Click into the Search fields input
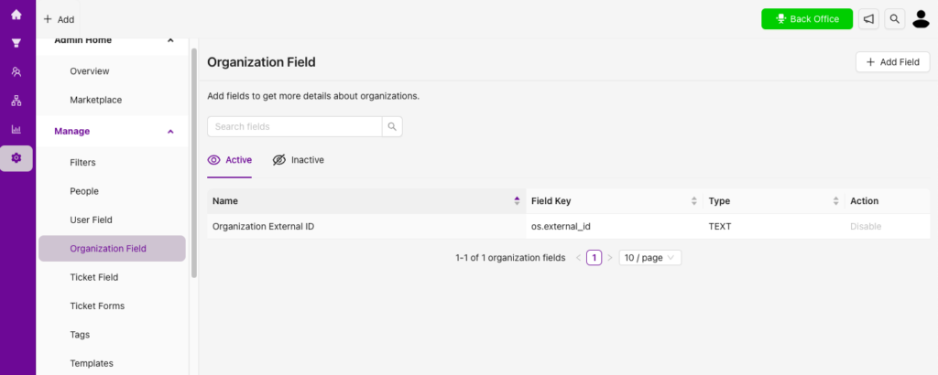The width and height of the screenshot is (938, 375). [x=295, y=126]
